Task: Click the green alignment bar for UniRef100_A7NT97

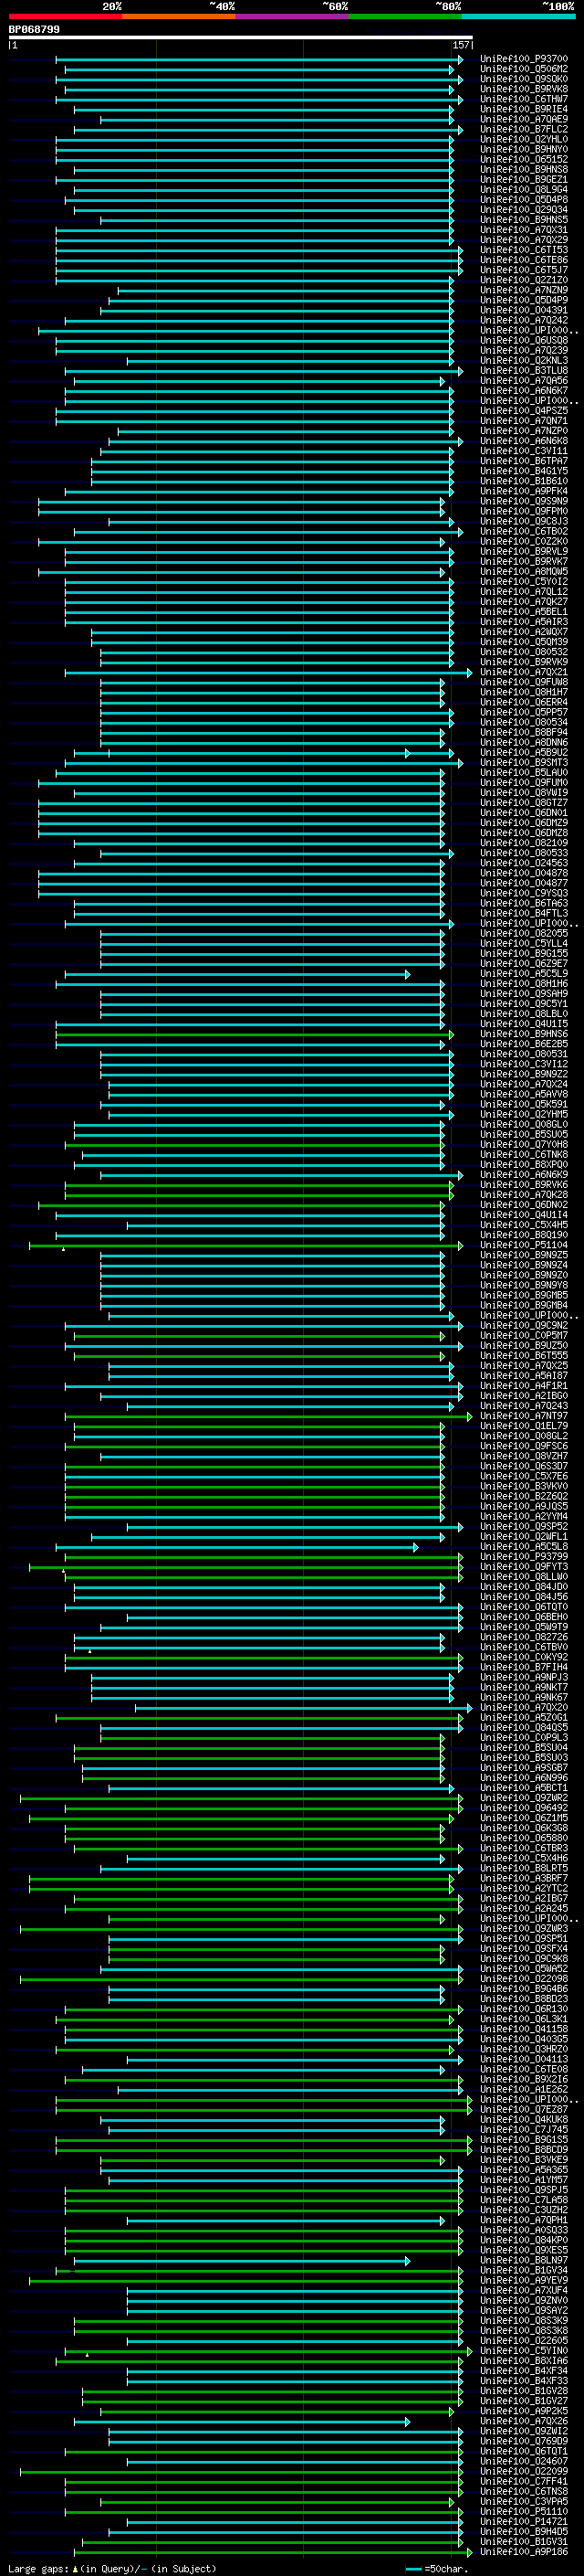Action: (x=268, y=1417)
